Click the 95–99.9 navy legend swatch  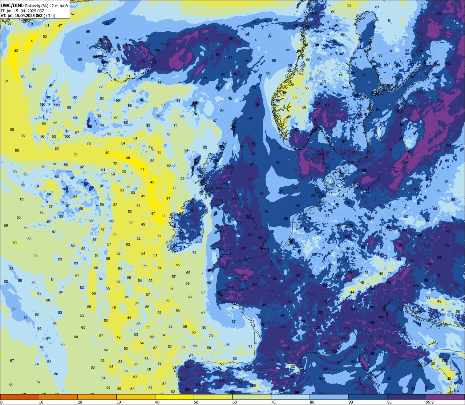tap(407, 397)
